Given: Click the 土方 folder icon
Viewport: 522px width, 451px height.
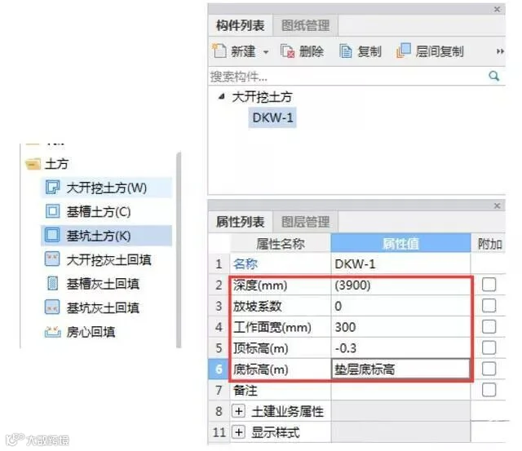Looking at the screenshot, I should pos(33,164).
